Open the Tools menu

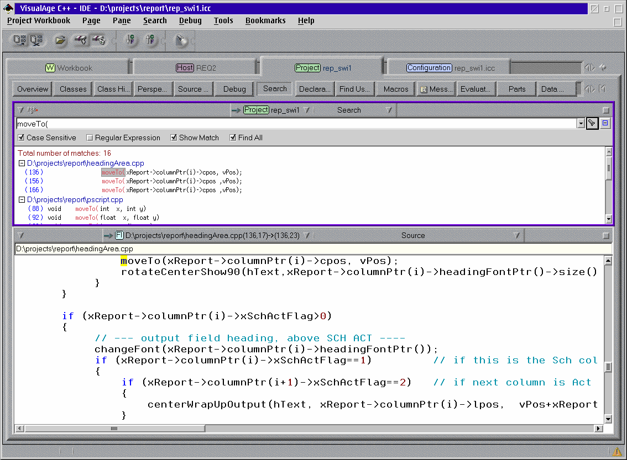tap(223, 20)
